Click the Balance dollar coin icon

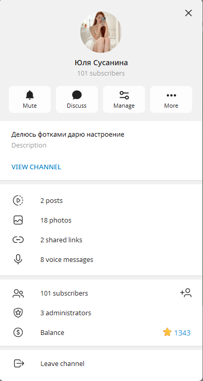pos(18,332)
